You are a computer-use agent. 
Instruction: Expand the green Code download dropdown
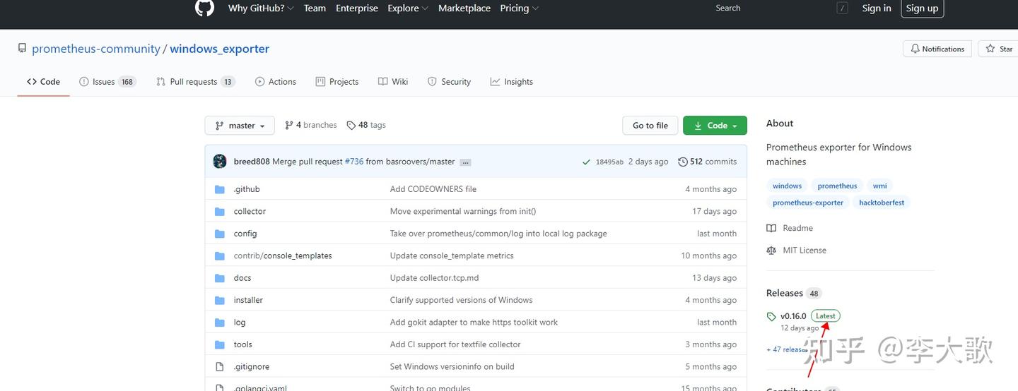click(x=715, y=126)
